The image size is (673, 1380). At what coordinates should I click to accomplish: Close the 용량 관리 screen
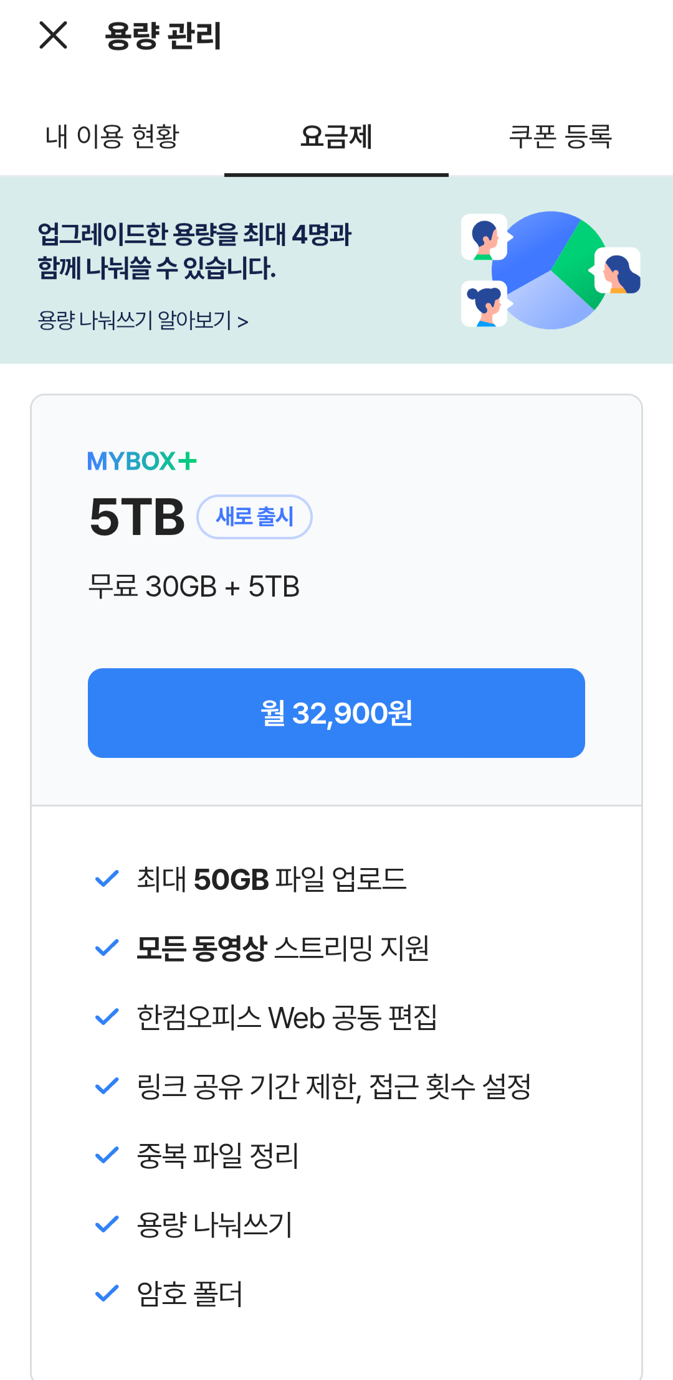53,35
